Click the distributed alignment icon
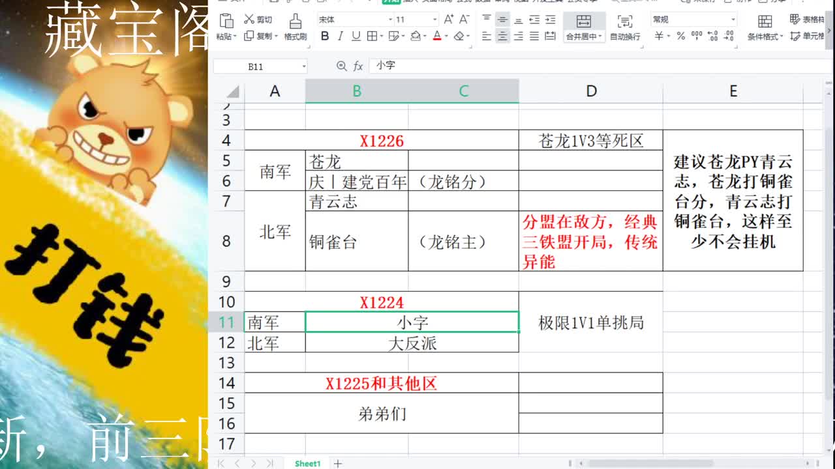Viewport: 835px width, 469px height. click(550, 36)
